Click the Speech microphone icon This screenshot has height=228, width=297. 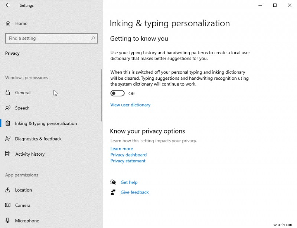coord(8,108)
